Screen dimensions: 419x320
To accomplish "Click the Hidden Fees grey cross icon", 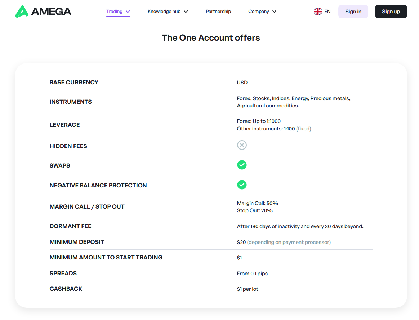I will click(242, 145).
